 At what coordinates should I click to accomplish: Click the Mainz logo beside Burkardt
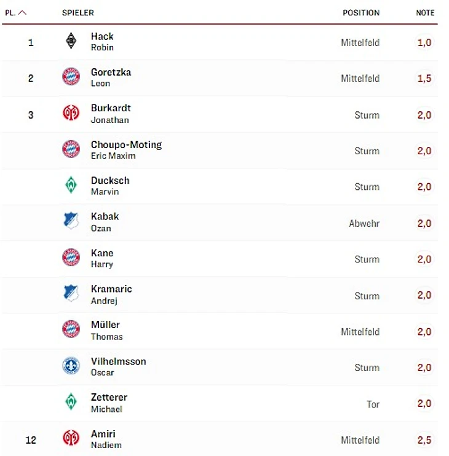point(71,113)
